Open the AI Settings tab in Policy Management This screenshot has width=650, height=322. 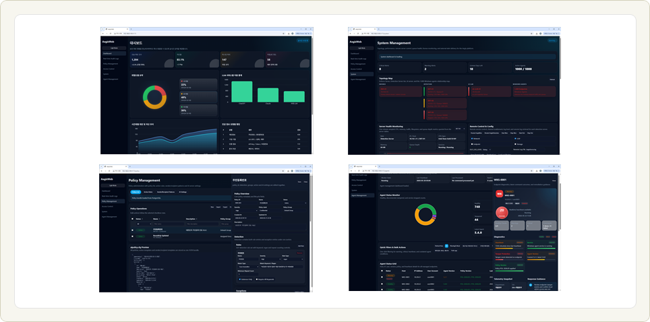click(x=183, y=192)
